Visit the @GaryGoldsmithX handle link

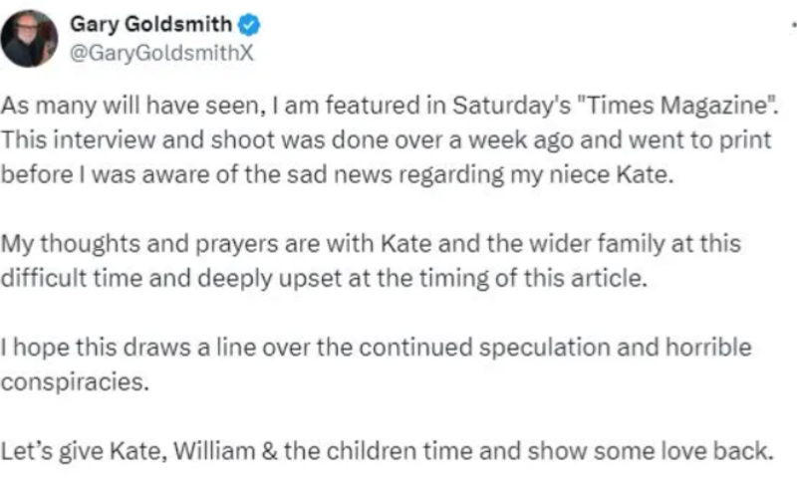pyautogui.click(x=161, y=54)
